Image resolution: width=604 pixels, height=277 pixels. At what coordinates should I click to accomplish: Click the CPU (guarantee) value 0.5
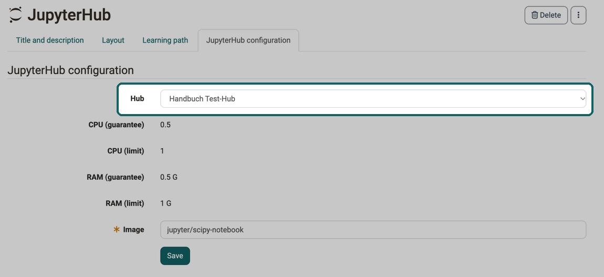[x=165, y=125]
